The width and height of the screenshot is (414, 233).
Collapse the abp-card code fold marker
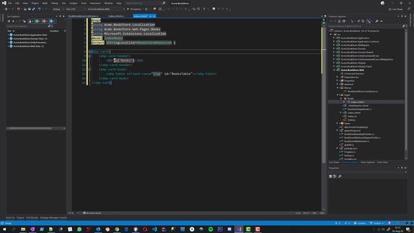pyautogui.click(x=90, y=52)
